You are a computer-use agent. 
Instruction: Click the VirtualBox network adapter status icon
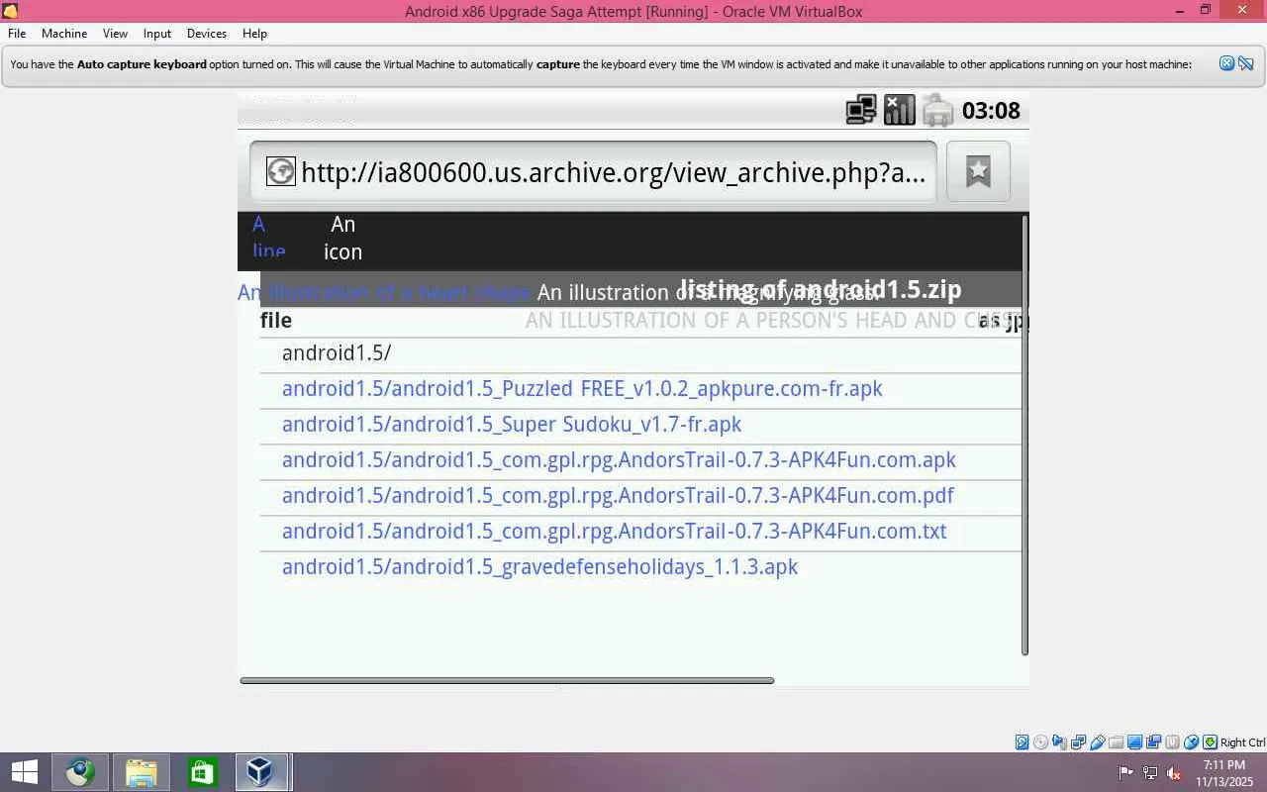click(1079, 742)
